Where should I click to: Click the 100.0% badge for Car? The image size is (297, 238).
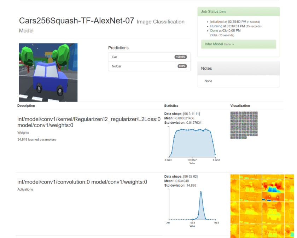(180, 57)
